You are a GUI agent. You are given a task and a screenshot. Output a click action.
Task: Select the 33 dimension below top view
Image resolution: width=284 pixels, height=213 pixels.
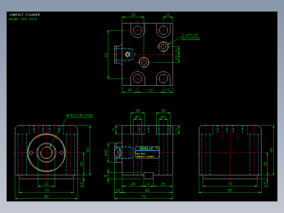click(151, 90)
